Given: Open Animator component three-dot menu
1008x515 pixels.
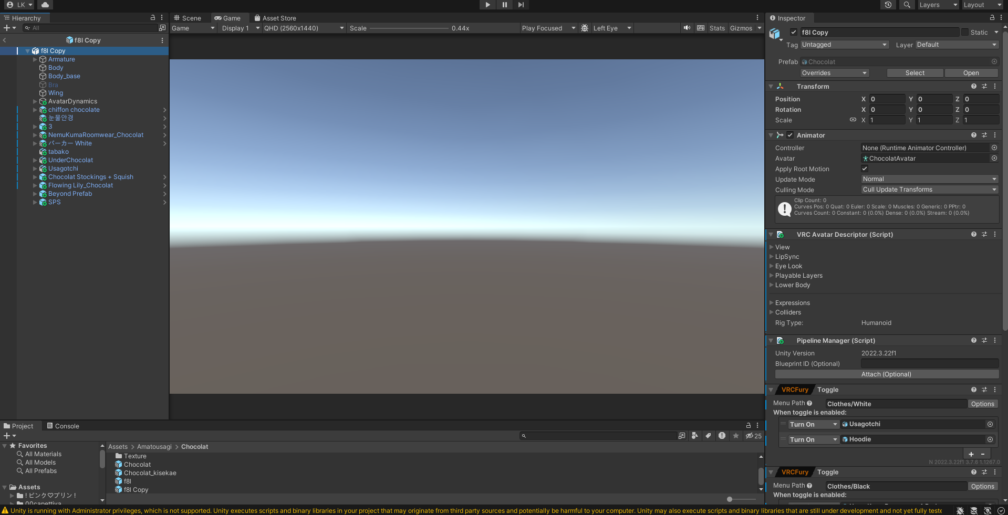Looking at the screenshot, I should 995,135.
